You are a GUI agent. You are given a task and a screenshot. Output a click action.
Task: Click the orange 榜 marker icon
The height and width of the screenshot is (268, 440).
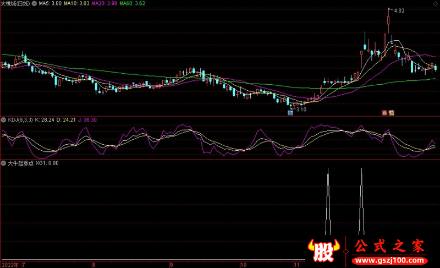pyautogui.click(x=392, y=113)
